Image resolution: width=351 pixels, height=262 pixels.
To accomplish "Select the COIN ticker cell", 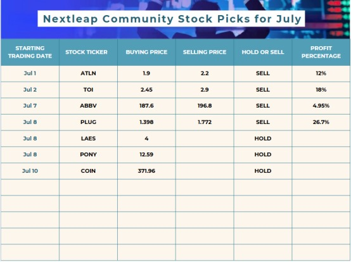I will click(x=88, y=171).
